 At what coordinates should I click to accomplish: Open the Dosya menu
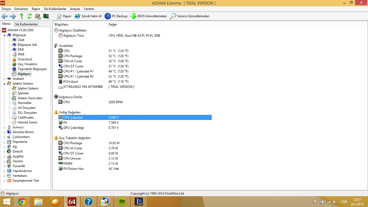[6, 9]
